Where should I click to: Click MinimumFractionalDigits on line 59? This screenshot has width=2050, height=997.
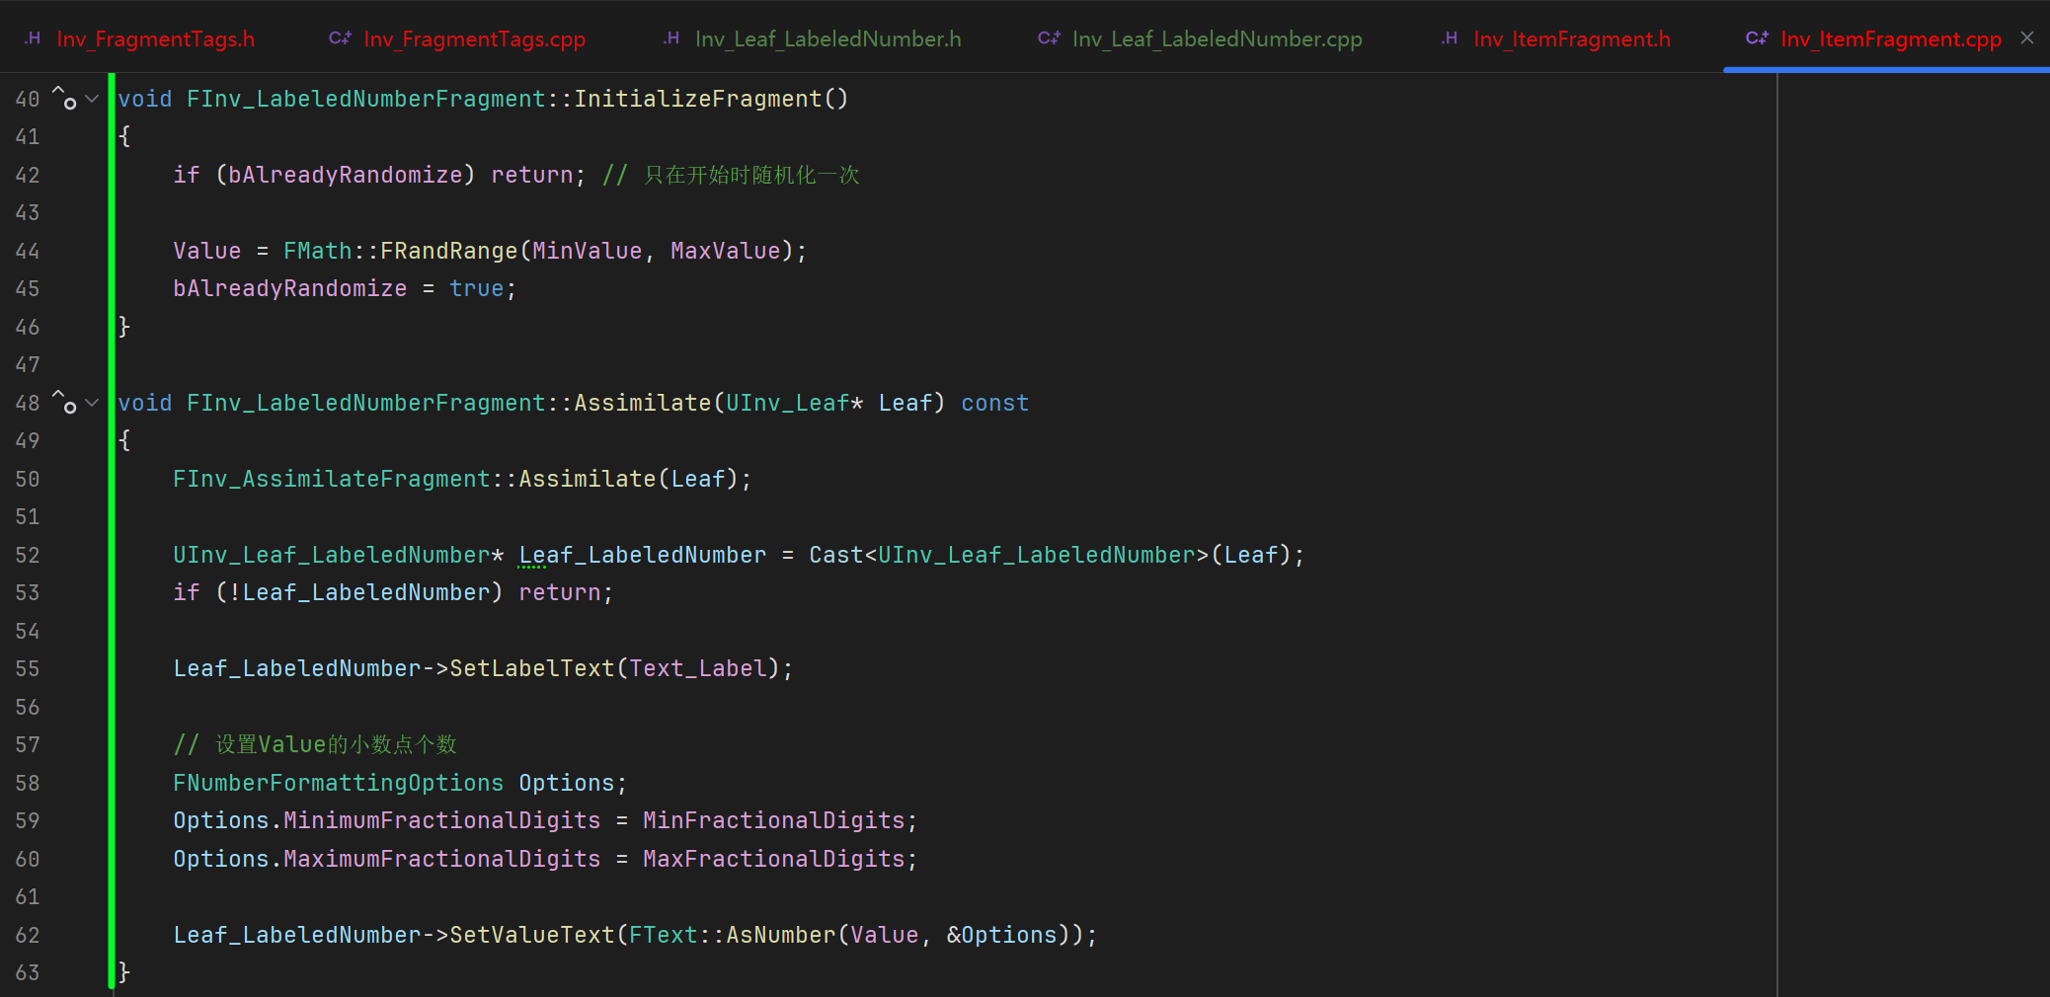click(442, 820)
